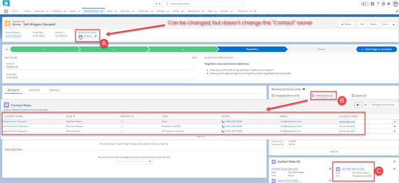
Task: Check Primary box for Leanne Tomlin
Action: coord(122,131)
